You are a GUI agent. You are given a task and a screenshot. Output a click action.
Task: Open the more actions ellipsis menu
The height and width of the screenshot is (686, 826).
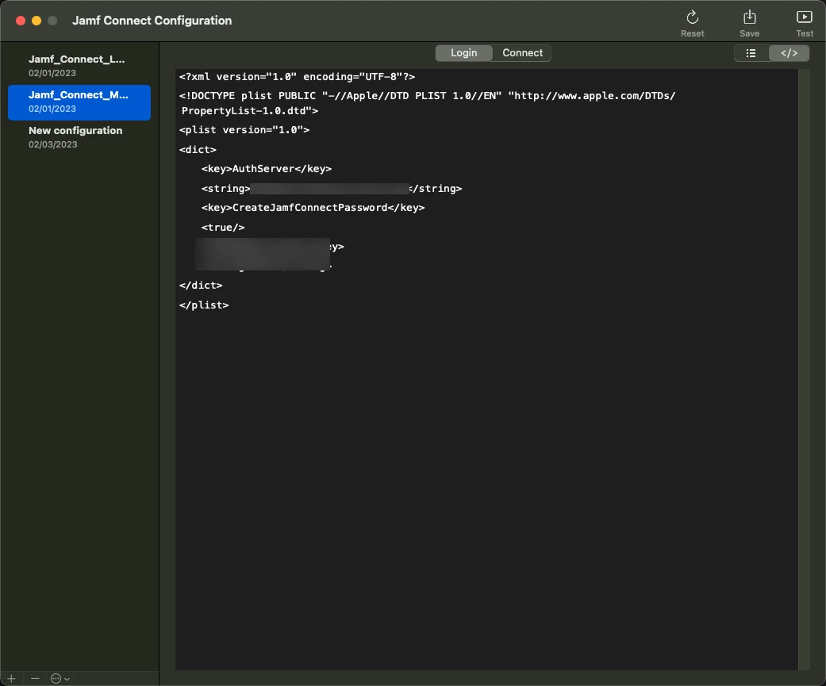coord(60,678)
